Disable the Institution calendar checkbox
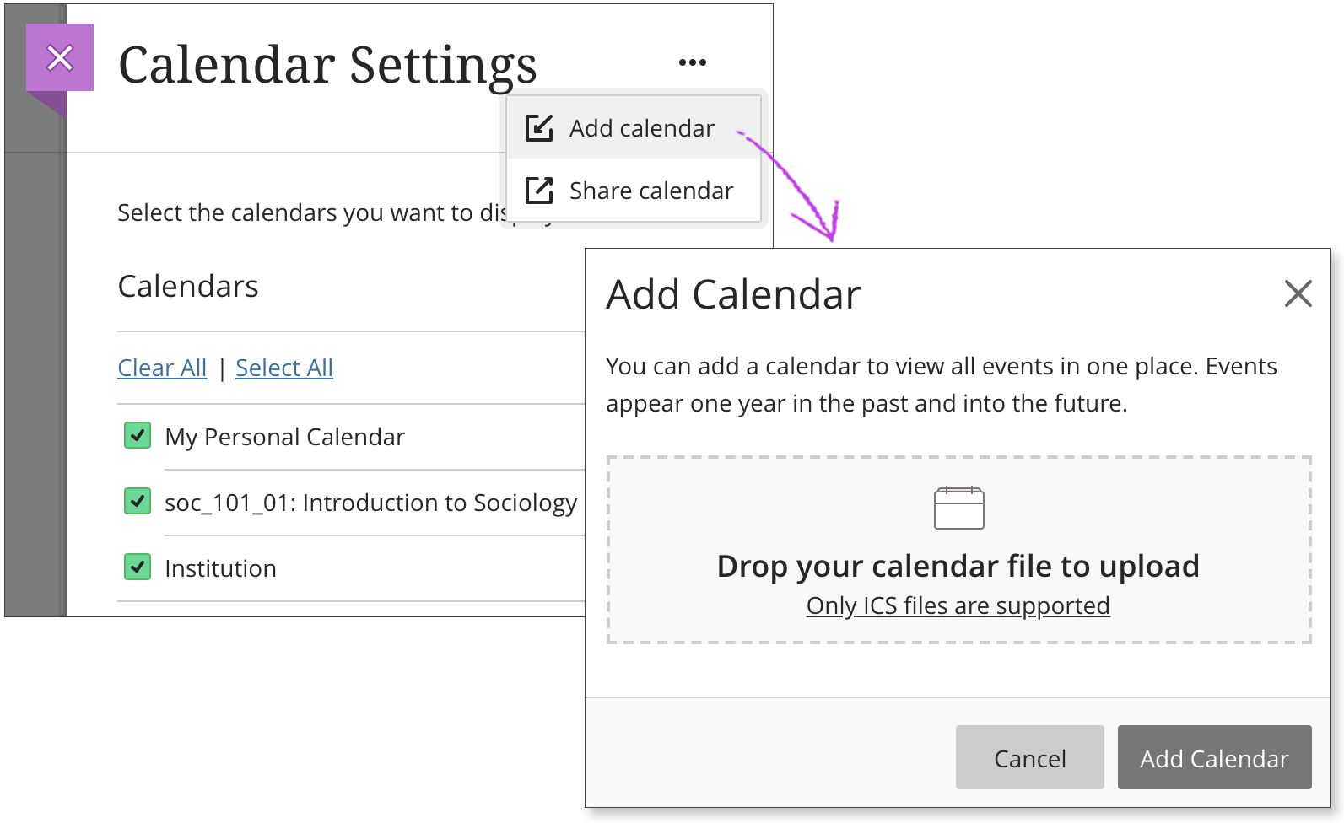This screenshot has height=823, width=1344. 138,567
